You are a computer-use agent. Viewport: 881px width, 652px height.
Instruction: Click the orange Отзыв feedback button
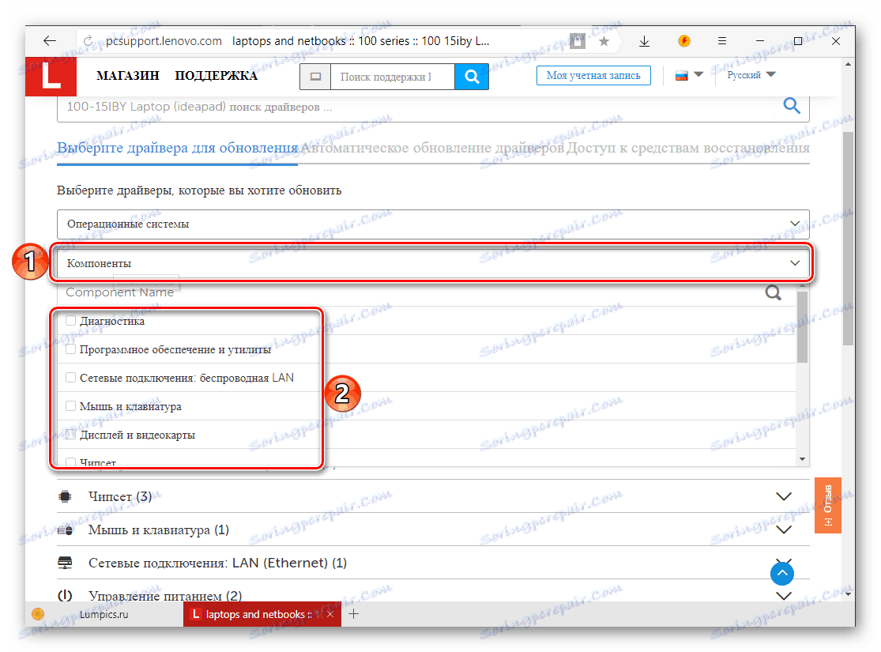coord(827,505)
